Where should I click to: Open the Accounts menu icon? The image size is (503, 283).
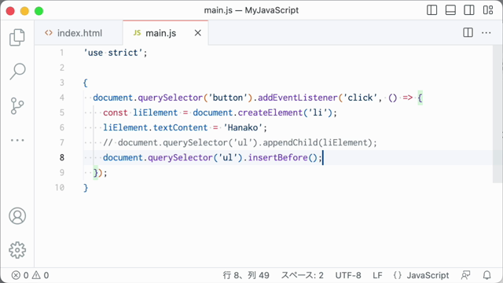17,216
